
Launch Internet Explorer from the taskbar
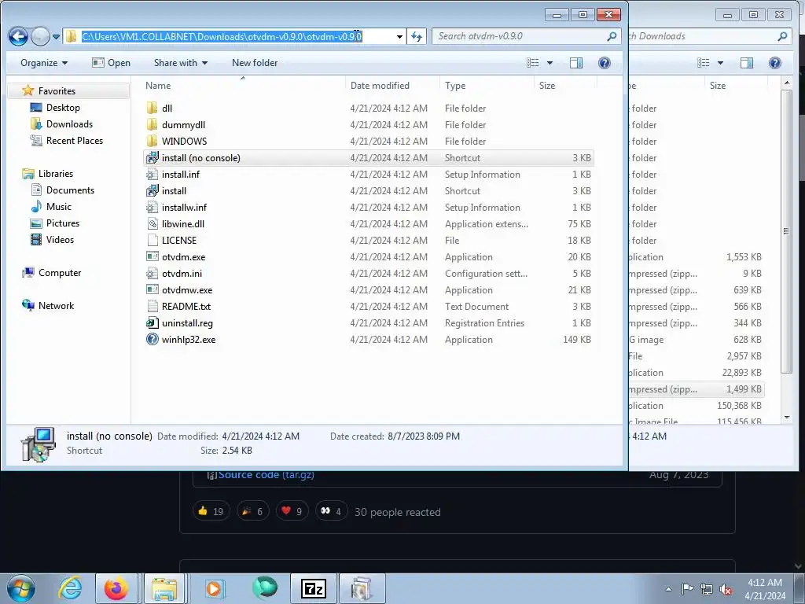coord(70,588)
